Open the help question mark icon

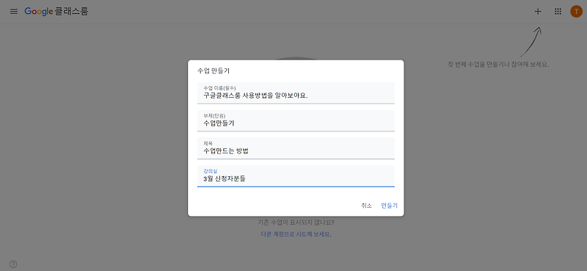coord(13,264)
